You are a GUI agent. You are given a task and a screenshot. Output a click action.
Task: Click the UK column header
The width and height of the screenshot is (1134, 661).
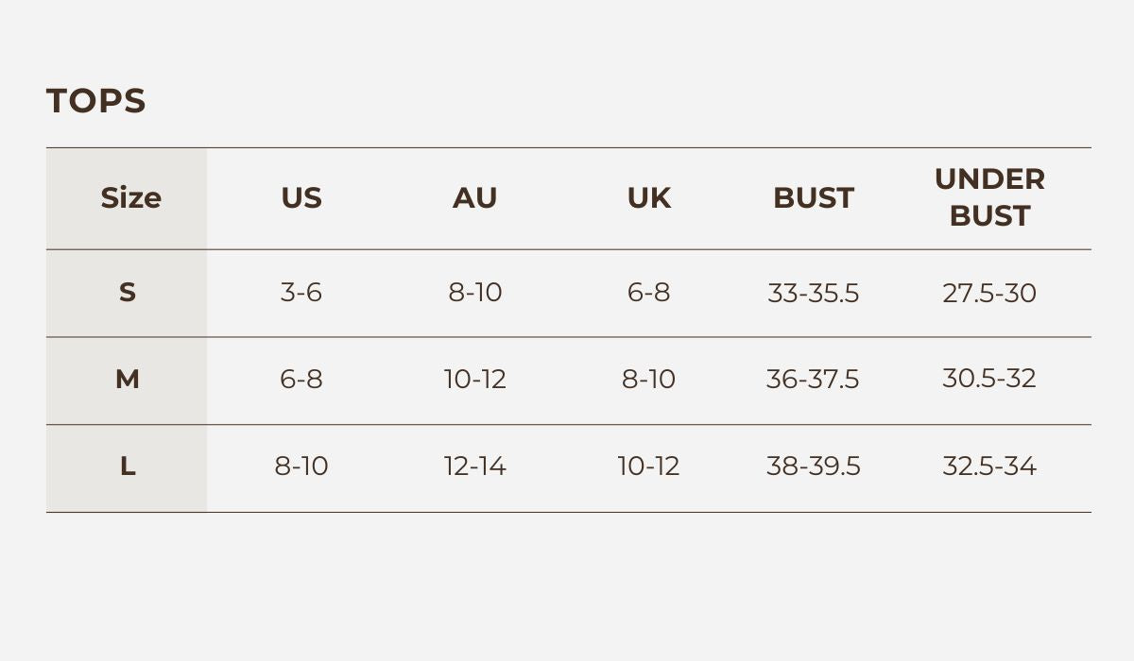click(x=648, y=198)
